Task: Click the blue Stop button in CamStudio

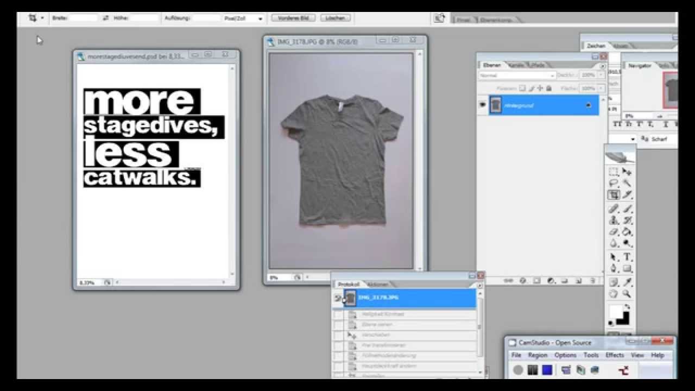Action: pos(547,370)
